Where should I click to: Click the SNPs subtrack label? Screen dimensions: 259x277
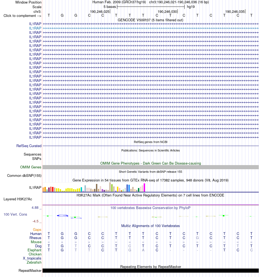point(37,159)
